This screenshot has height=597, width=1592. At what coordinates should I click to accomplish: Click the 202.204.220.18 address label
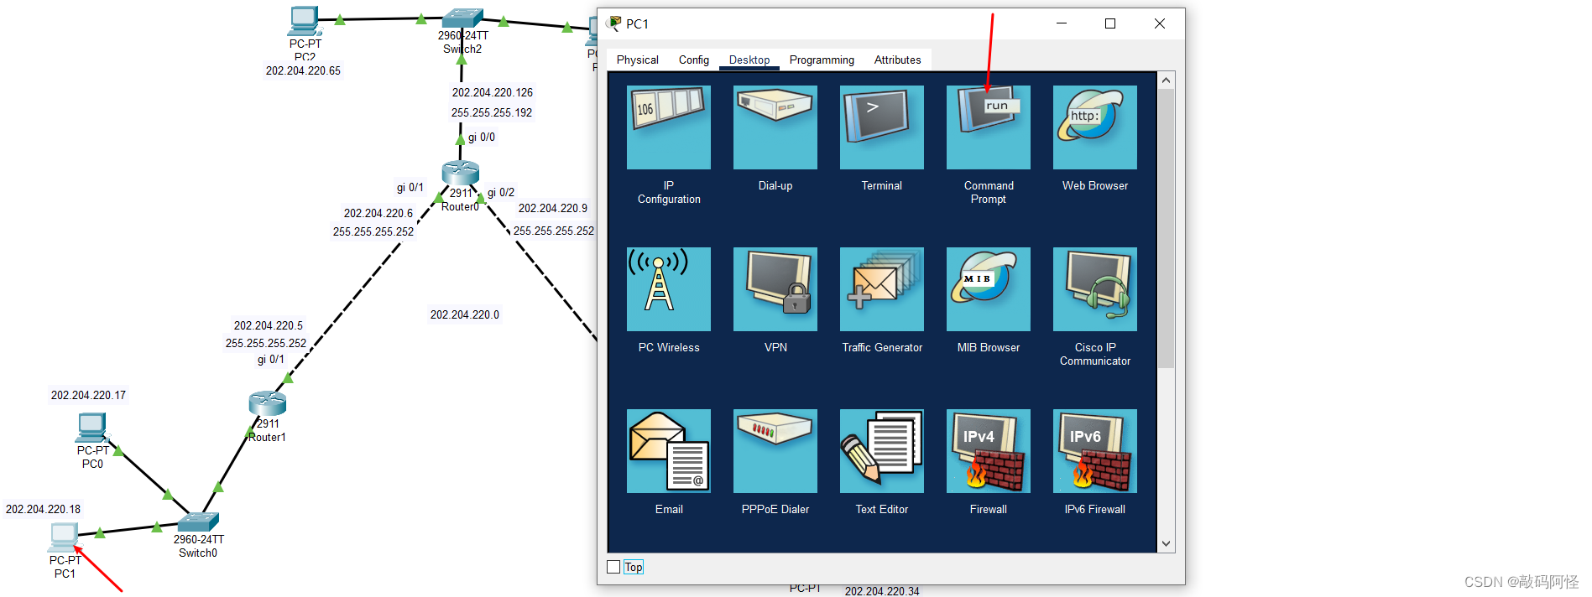point(43,509)
